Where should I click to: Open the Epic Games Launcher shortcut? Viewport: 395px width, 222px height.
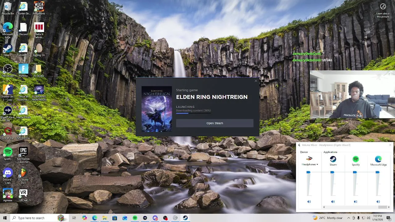(23, 155)
